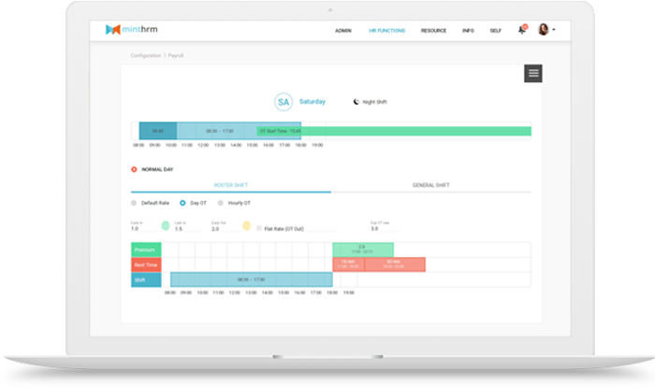655x388 pixels.
Task: Click the Saturday day label
Action: pos(313,101)
